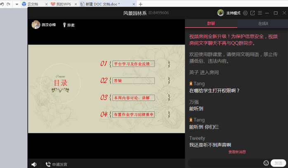288x168 pixels.
Task: Open the emoji picker in chat
Action: click(266, 163)
